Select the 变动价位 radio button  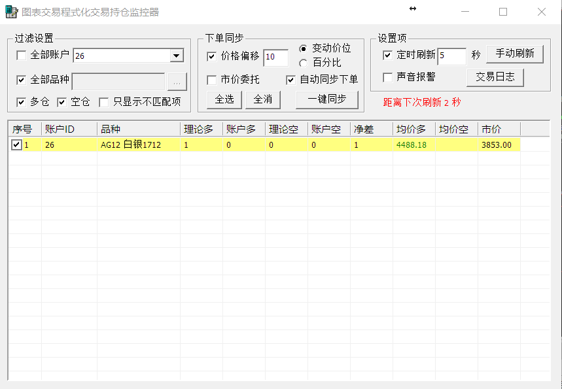(303, 49)
